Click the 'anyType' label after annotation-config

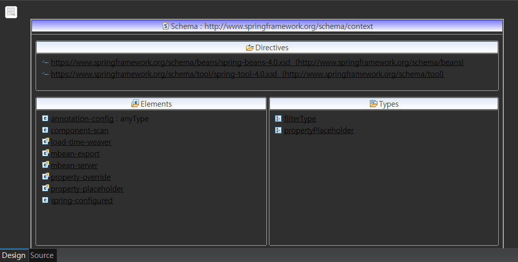[134, 118]
